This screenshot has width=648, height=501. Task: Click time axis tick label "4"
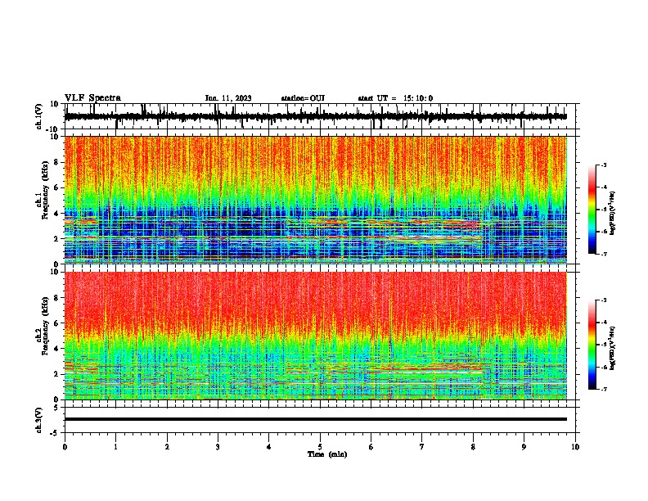click(x=268, y=447)
